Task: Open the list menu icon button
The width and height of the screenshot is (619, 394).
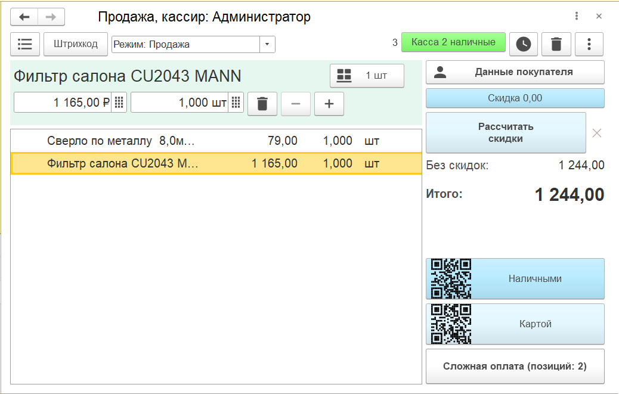Action: point(25,44)
